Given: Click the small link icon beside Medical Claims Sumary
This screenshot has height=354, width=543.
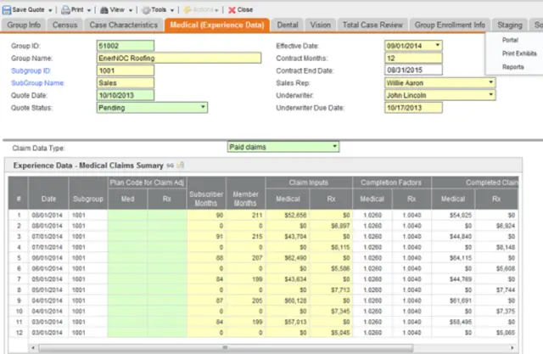Looking at the screenshot, I should pos(170,166).
